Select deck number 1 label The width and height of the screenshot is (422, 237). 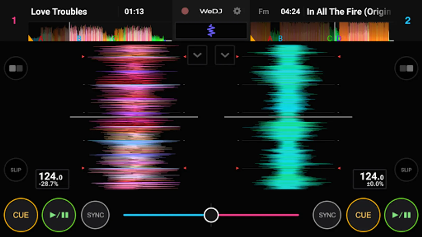click(14, 20)
